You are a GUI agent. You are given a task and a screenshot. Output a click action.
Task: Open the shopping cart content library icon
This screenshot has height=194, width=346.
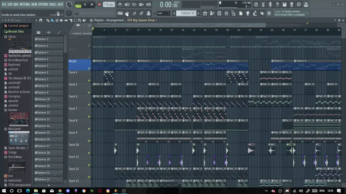pos(269,13)
